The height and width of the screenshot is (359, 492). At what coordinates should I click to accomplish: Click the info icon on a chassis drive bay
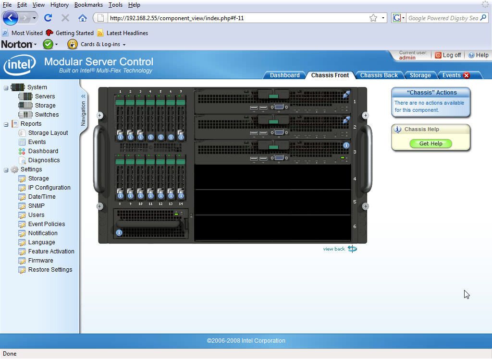click(x=120, y=137)
